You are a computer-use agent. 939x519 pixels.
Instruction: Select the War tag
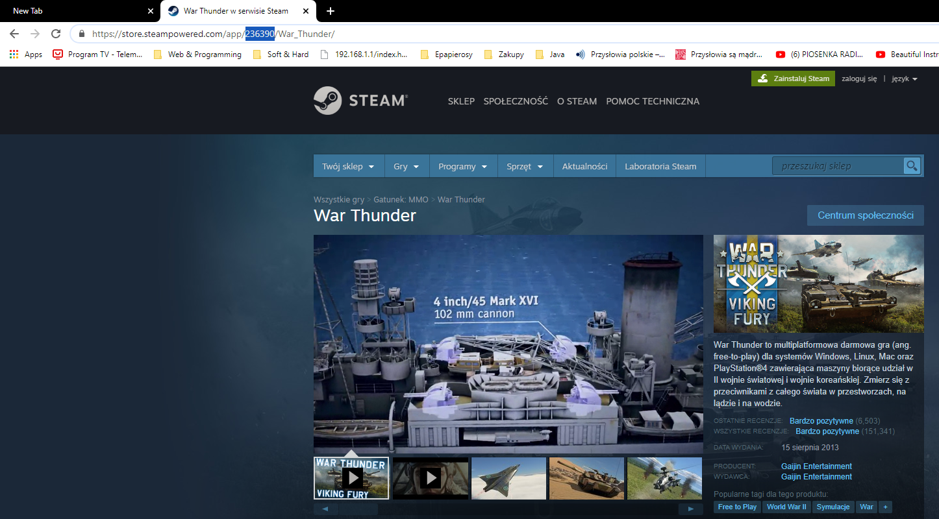coord(866,507)
